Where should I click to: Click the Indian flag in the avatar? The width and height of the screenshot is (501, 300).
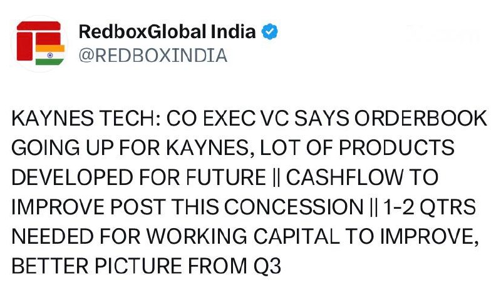(50, 55)
